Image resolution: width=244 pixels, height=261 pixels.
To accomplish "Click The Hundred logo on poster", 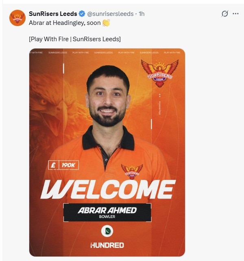I will (x=107, y=246).
